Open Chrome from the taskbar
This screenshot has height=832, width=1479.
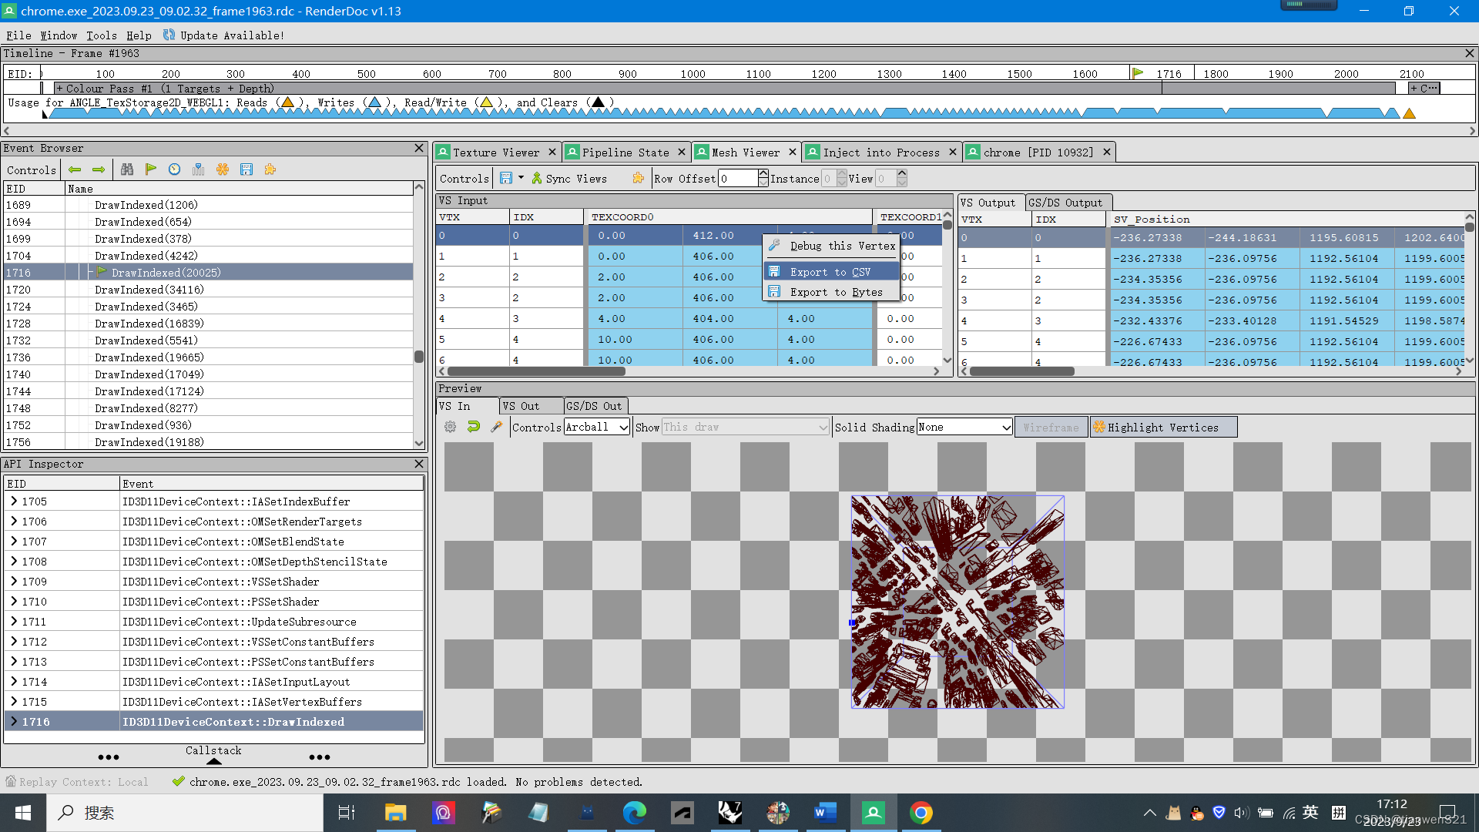coord(921,812)
